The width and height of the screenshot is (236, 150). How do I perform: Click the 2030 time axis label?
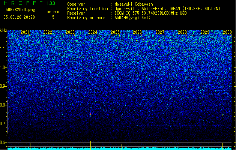[227, 32]
